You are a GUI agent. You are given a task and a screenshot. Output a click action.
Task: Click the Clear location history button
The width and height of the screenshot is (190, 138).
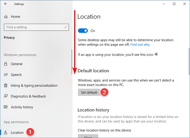(88, 136)
